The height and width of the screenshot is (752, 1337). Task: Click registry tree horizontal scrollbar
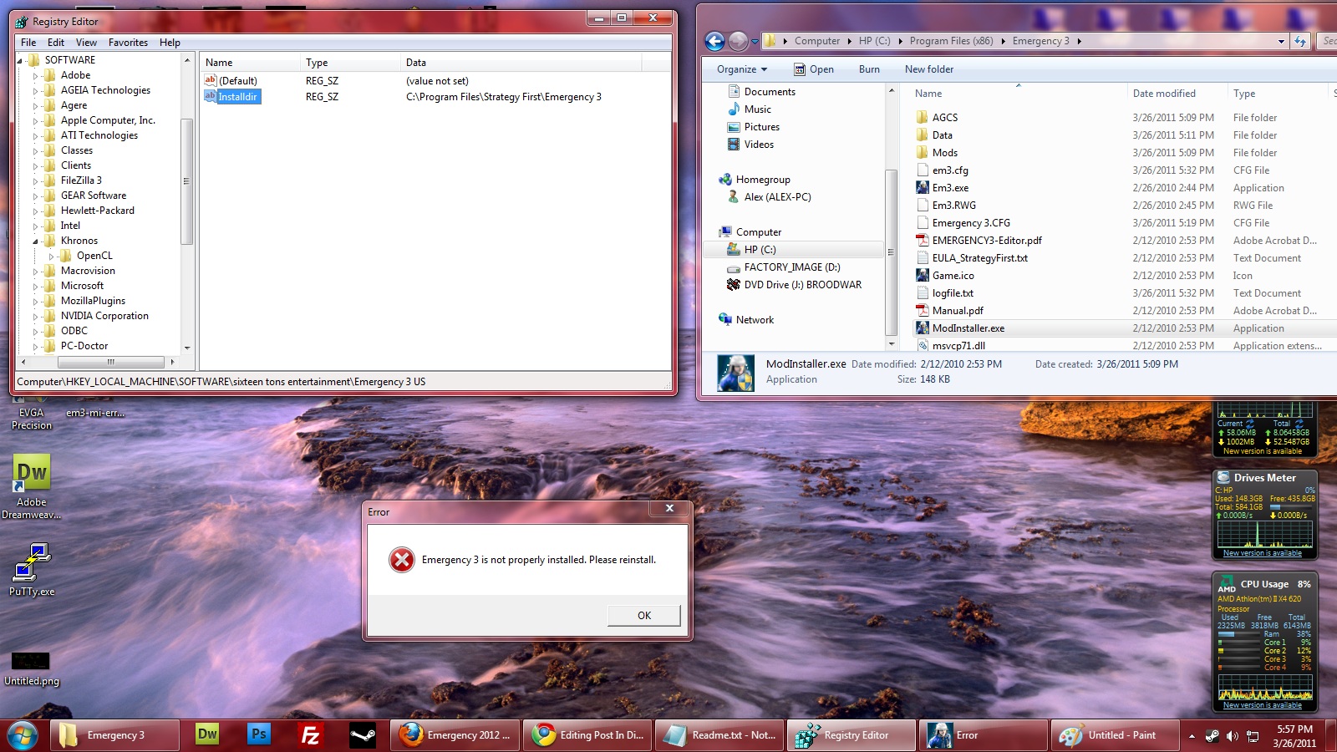(110, 362)
